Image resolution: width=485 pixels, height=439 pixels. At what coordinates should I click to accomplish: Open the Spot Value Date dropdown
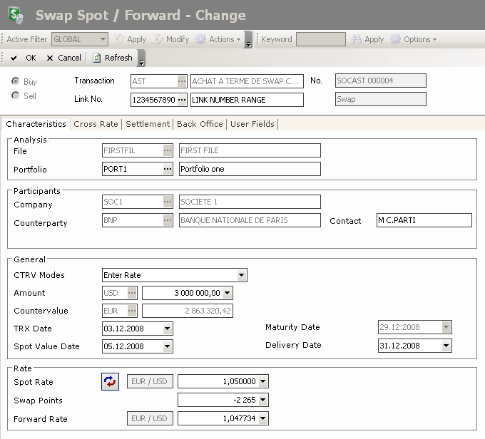168,346
